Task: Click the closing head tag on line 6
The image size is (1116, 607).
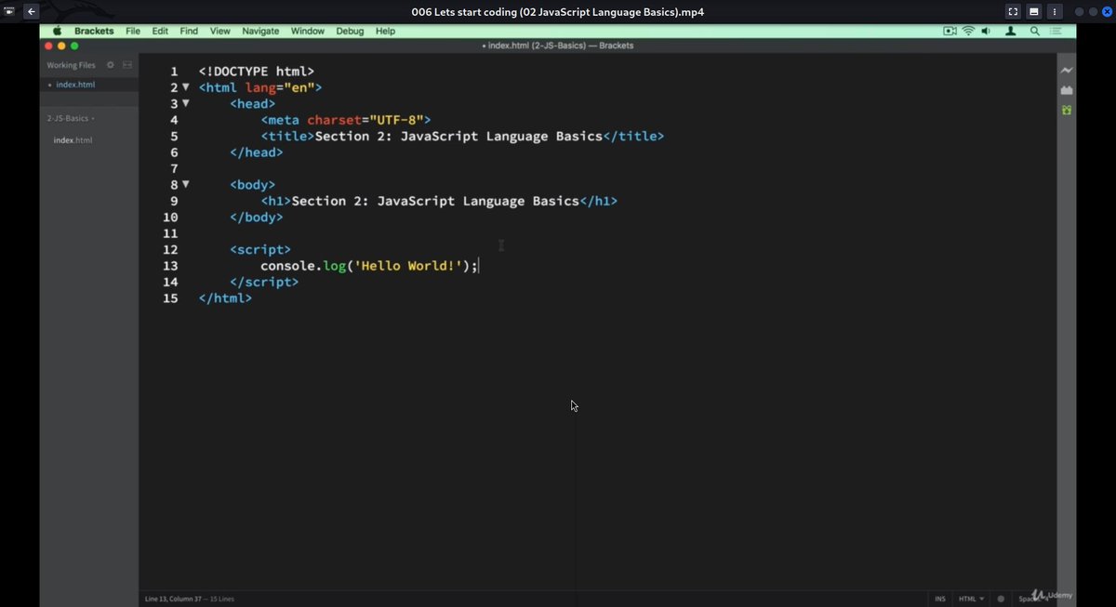Action: tap(257, 152)
